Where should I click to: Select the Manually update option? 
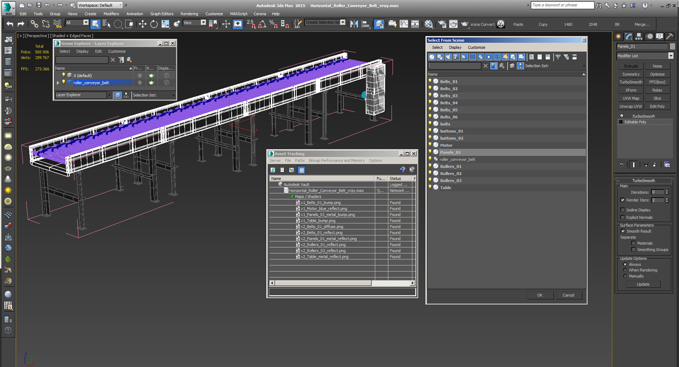tap(625, 276)
